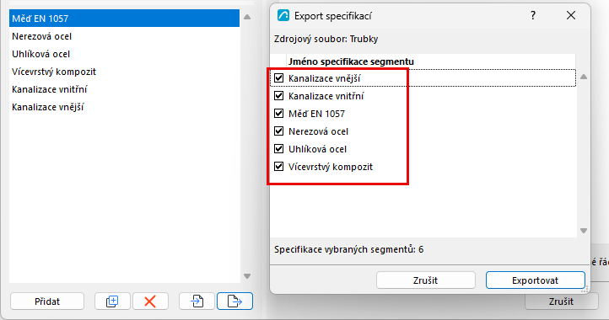609x320 pixels.
Task: Click the Měď EN 1057 label in export list
Action: 316,114
